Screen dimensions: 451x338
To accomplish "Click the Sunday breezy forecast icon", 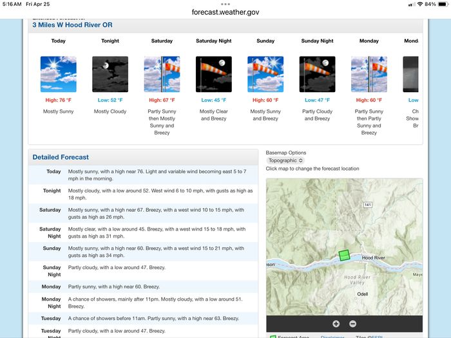I will [265, 74].
